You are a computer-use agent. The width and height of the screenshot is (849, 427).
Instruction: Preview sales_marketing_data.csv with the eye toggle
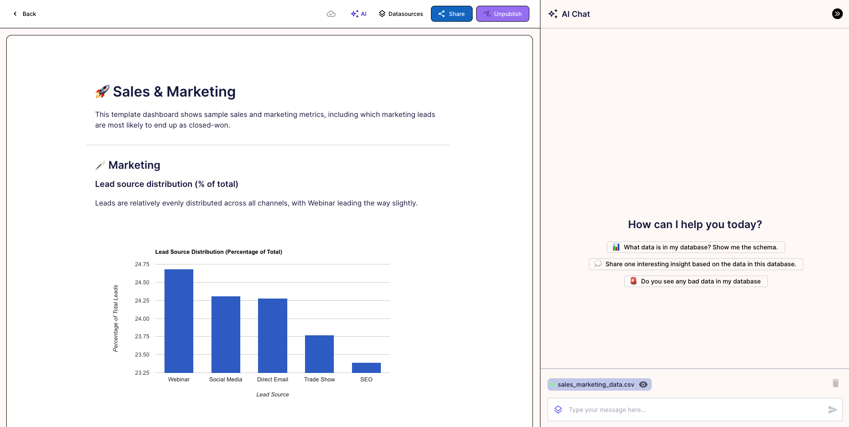pyautogui.click(x=643, y=384)
